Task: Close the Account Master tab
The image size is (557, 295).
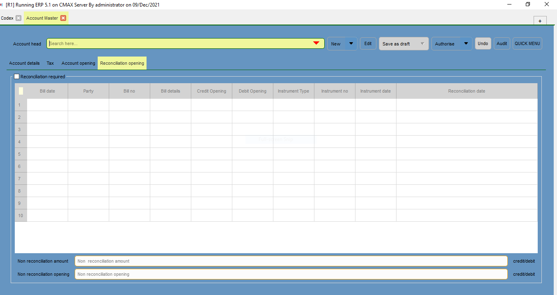Action: point(63,18)
